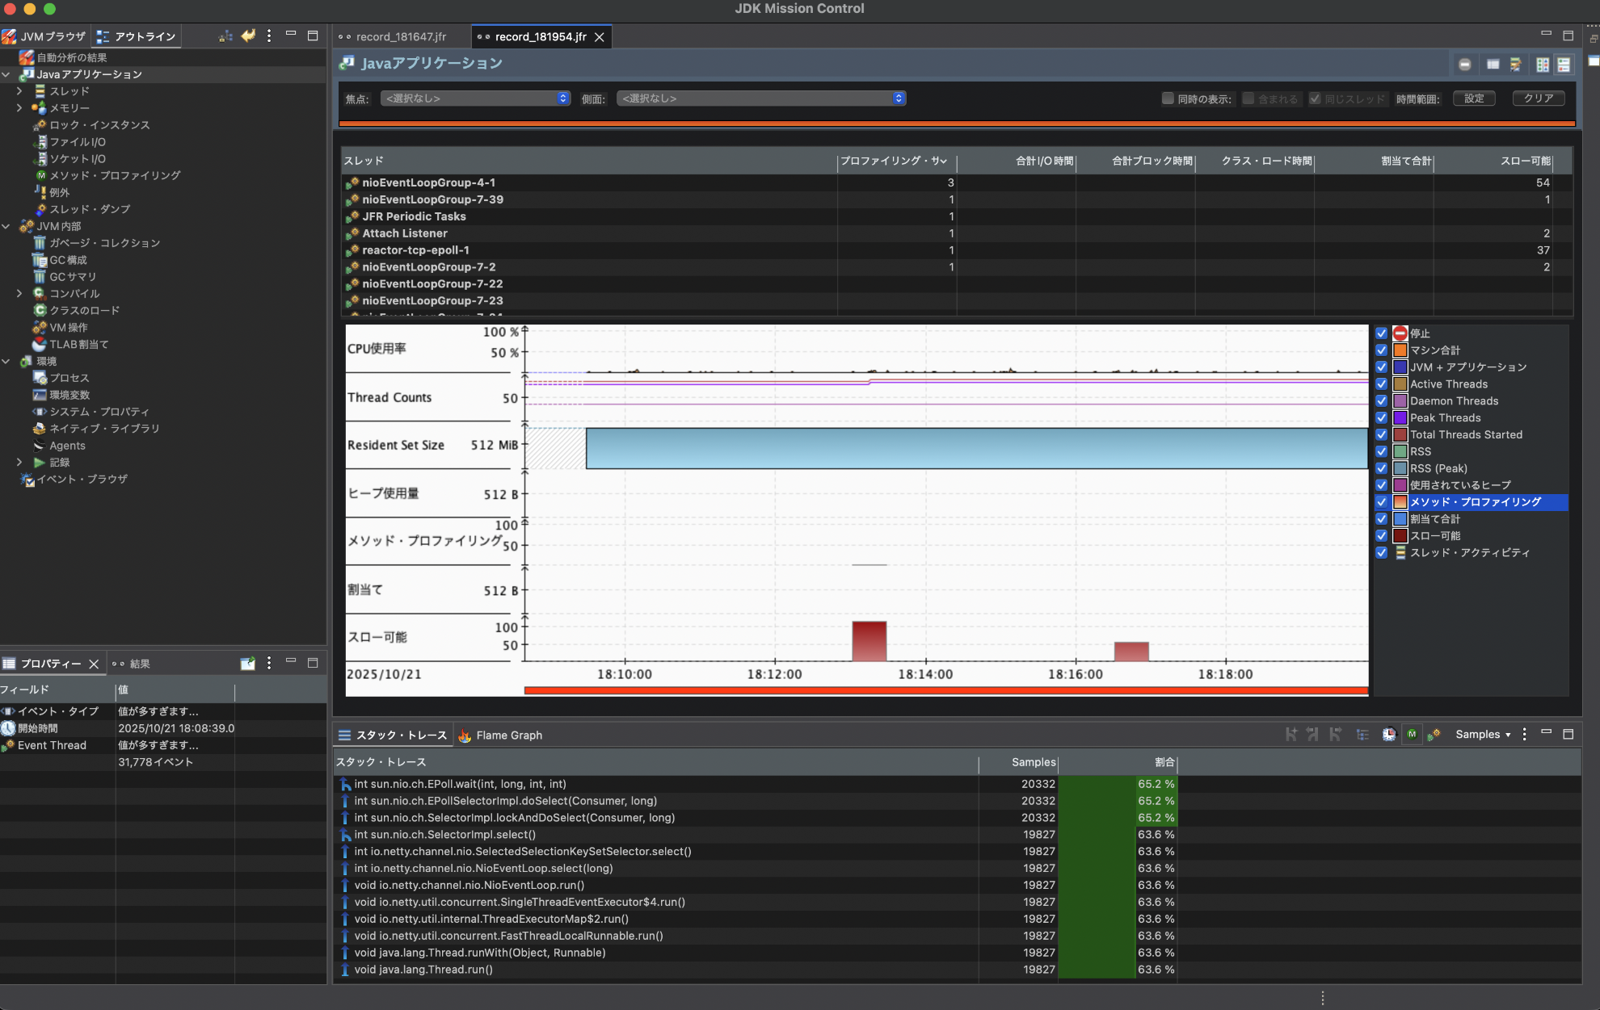Open the Samples dropdown in stack trace

[x=1483, y=735]
